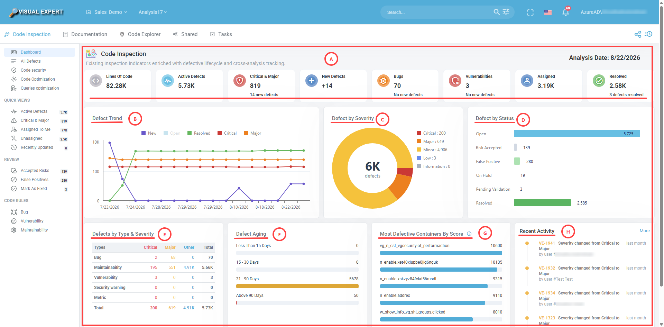Screen dimensions: 664x327
Task: Open Queries optimization in the sidebar
Action: [39, 88]
